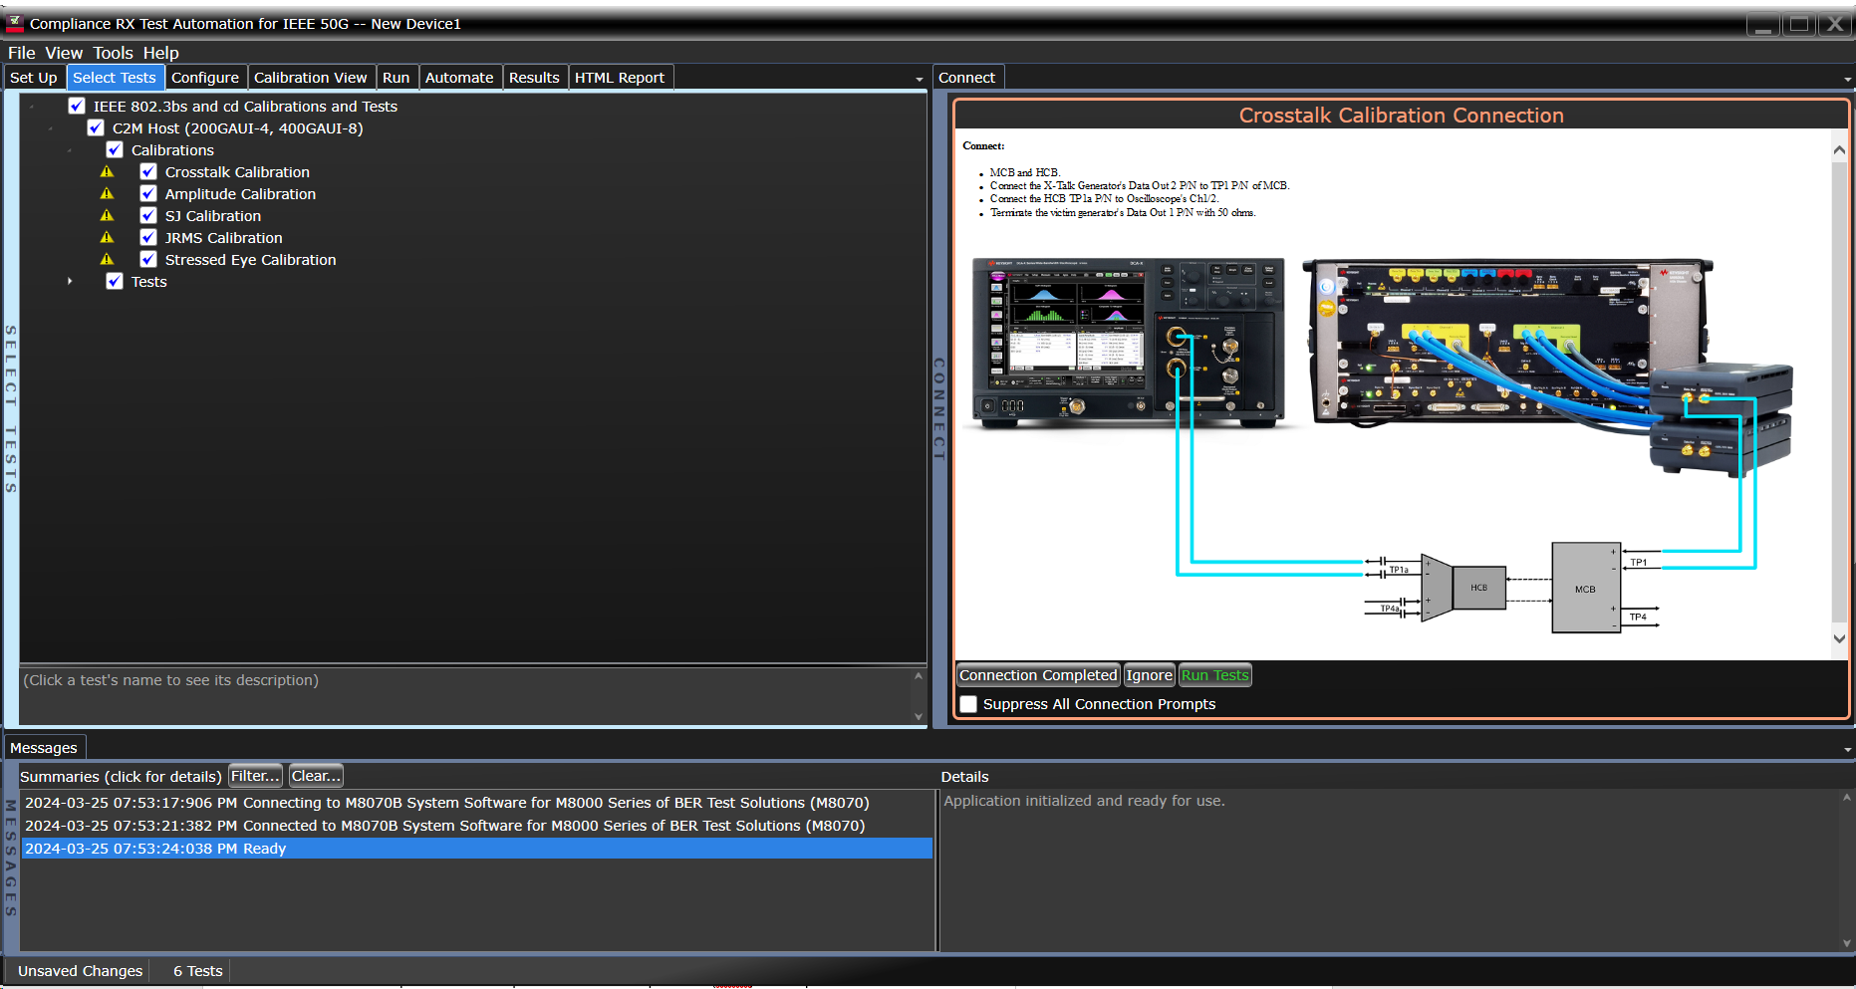Open the Tools menu
The image size is (1856, 989).
[113, 53]
